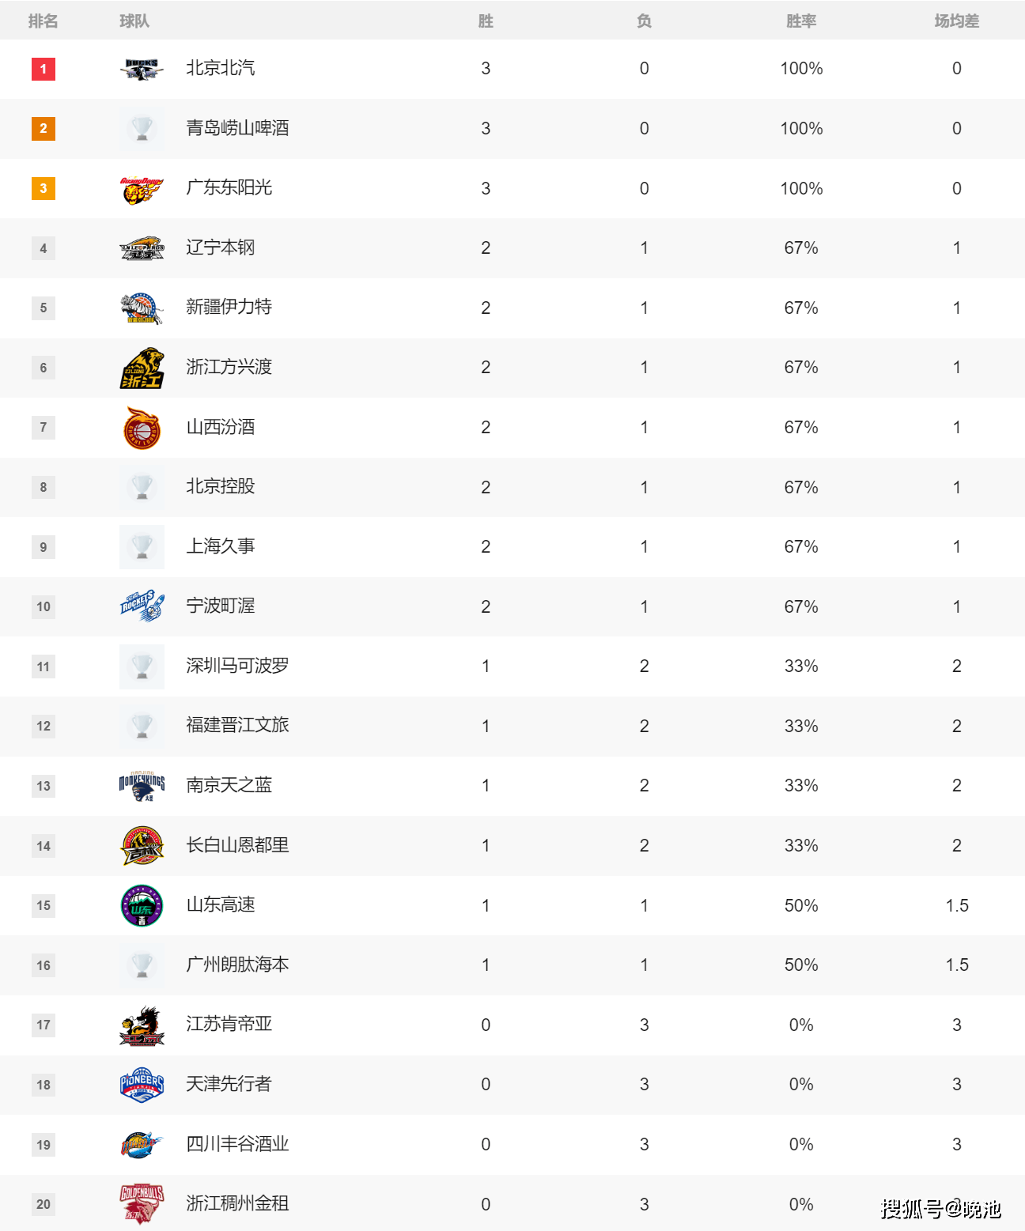Click the Guangdong tigers team logo
1025x1231 pixels.
tap(142, 189)
